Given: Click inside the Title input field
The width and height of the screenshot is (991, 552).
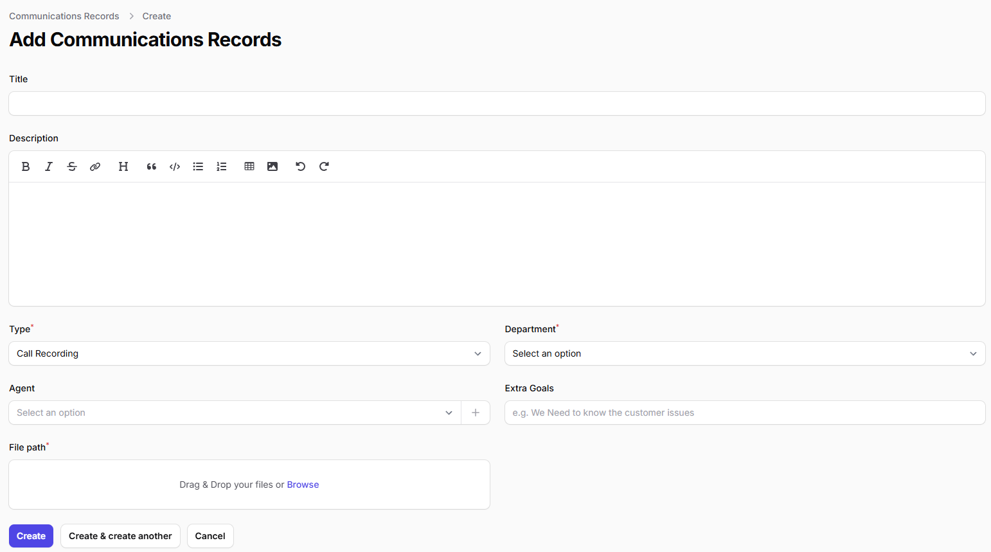Looking at the screenshot, I should tap(496, 103).
